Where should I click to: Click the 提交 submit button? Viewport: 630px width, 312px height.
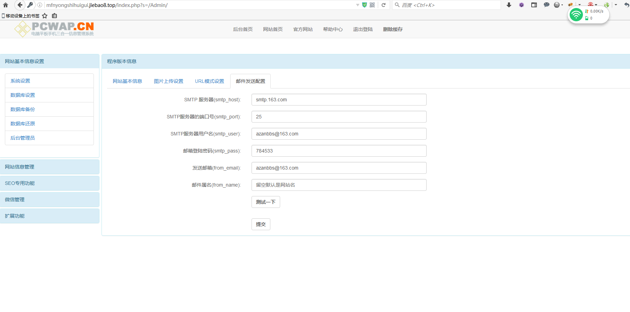coord(261,224)
